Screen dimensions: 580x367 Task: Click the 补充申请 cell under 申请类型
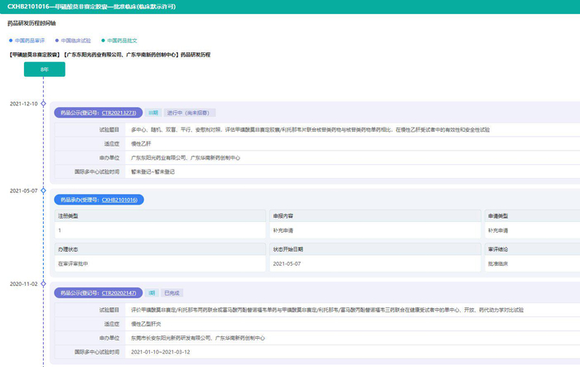point(533,230)
